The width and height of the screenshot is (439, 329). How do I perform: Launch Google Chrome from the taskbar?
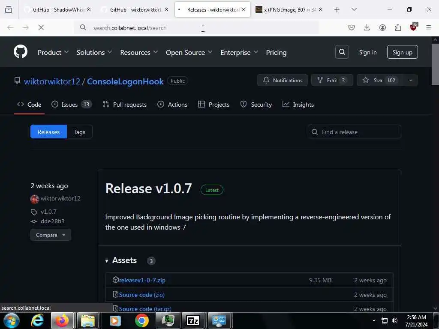[141, 320]
